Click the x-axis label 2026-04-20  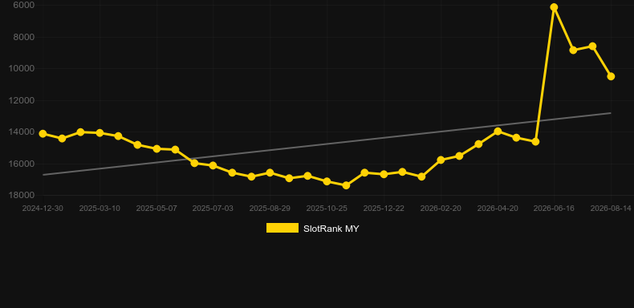point(498,209)
